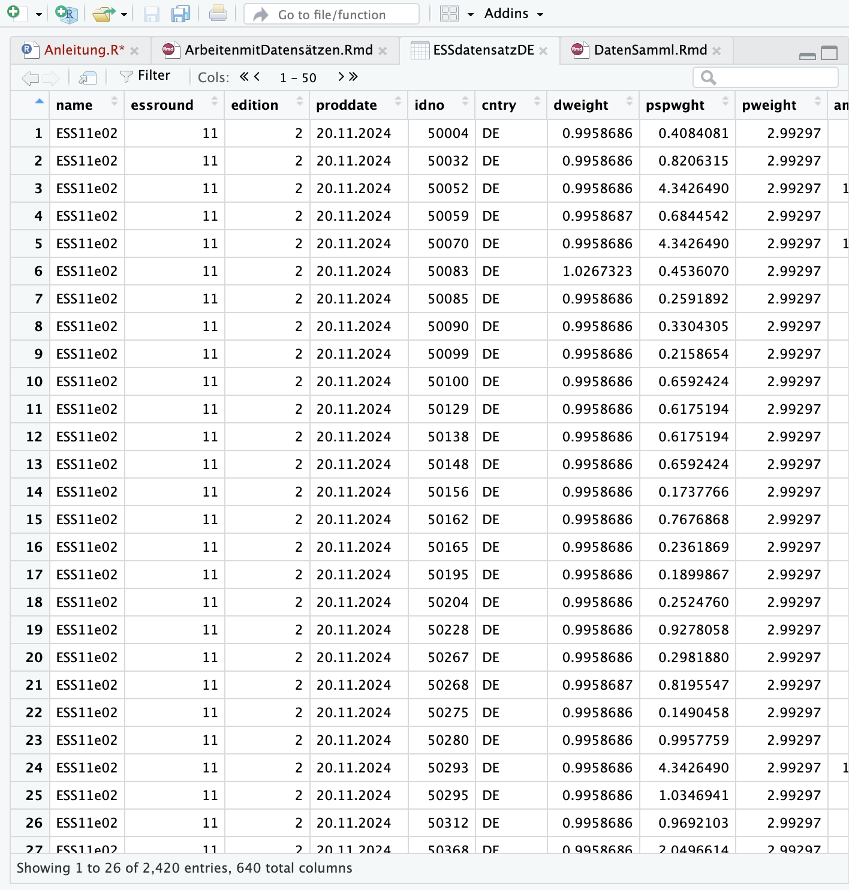Close the ESSdatensatzDE tab
This screenshot has width=849, height=890.
(x=543, y=51)
